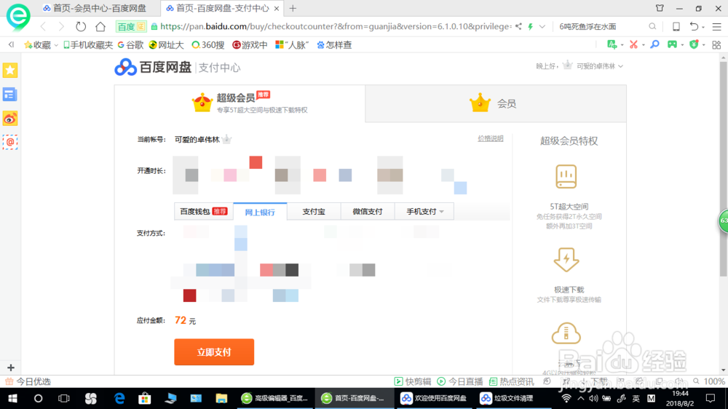Open the Microsoft Store taskbar icon
728x409 pixels.
tap(145, 398)
